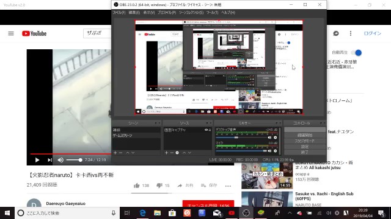The image size is (391, 219).
Task: Click YouTube hamburger menu icon
Action: [11, 33]
